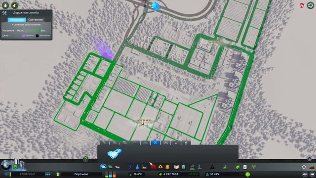The height and width of the screenshot is (178, 316).
Task: Click the wrench icon in info panel header
Action: point(4,13)
